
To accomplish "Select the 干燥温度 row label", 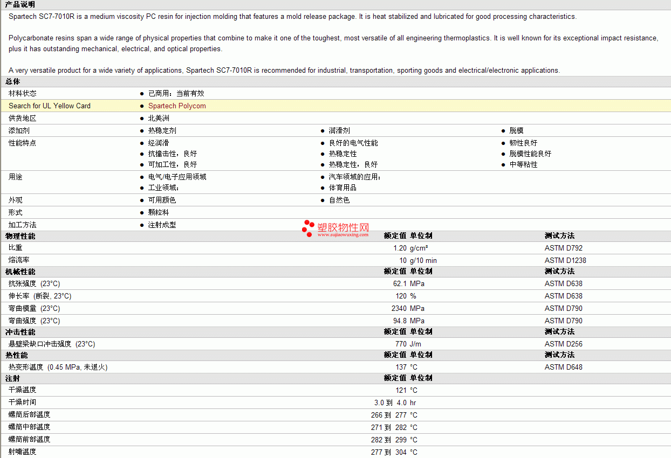I will tap(23, 390).
